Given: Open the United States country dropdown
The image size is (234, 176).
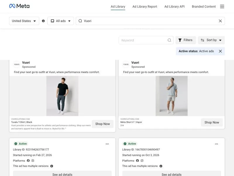Looking at the screenshot, I should pyautogui.click(x=24, y=21).
